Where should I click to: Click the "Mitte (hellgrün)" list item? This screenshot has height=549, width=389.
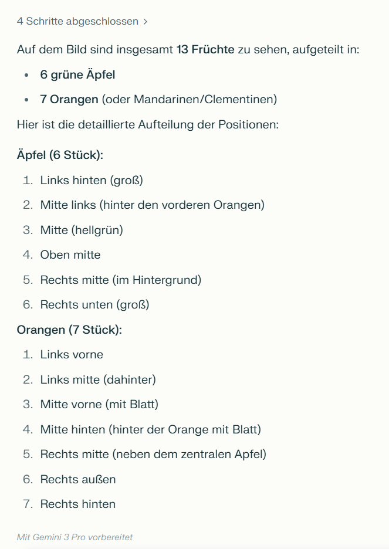coord(82,230)
